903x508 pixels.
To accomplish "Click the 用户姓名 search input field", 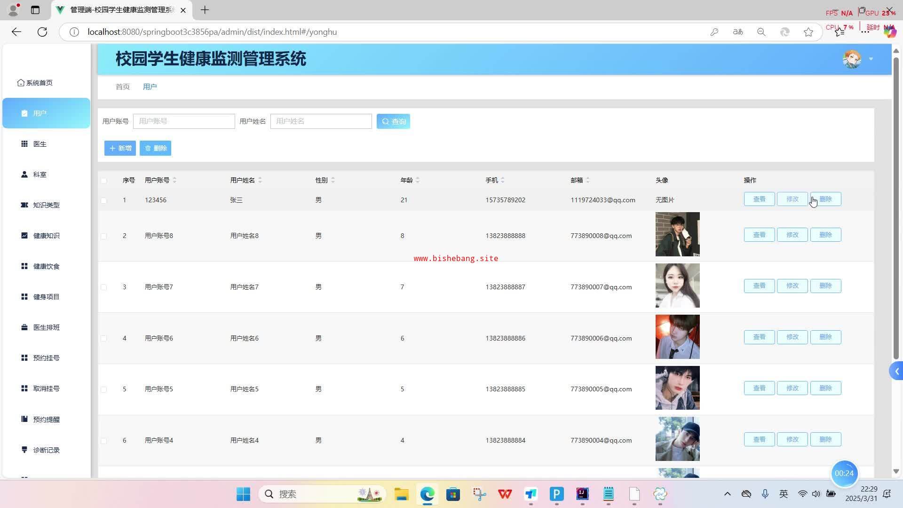I will coord(321,121).
